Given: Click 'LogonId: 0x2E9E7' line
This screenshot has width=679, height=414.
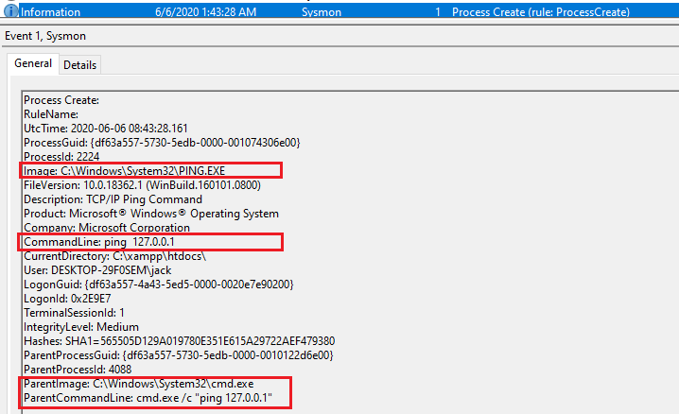Looking at the screenshot, I should click(67, 299).
